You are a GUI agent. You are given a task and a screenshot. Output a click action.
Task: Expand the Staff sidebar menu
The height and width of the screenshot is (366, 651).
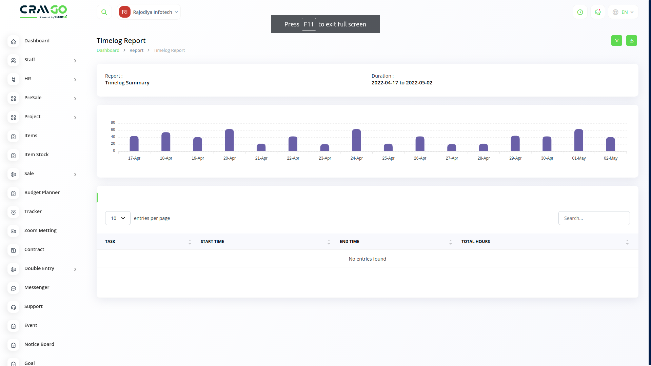42,60
